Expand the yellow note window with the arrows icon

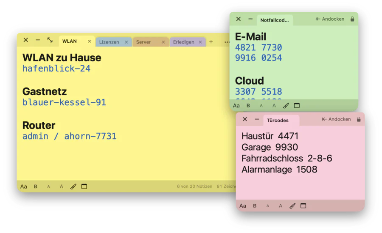click(x=50, y=40)
